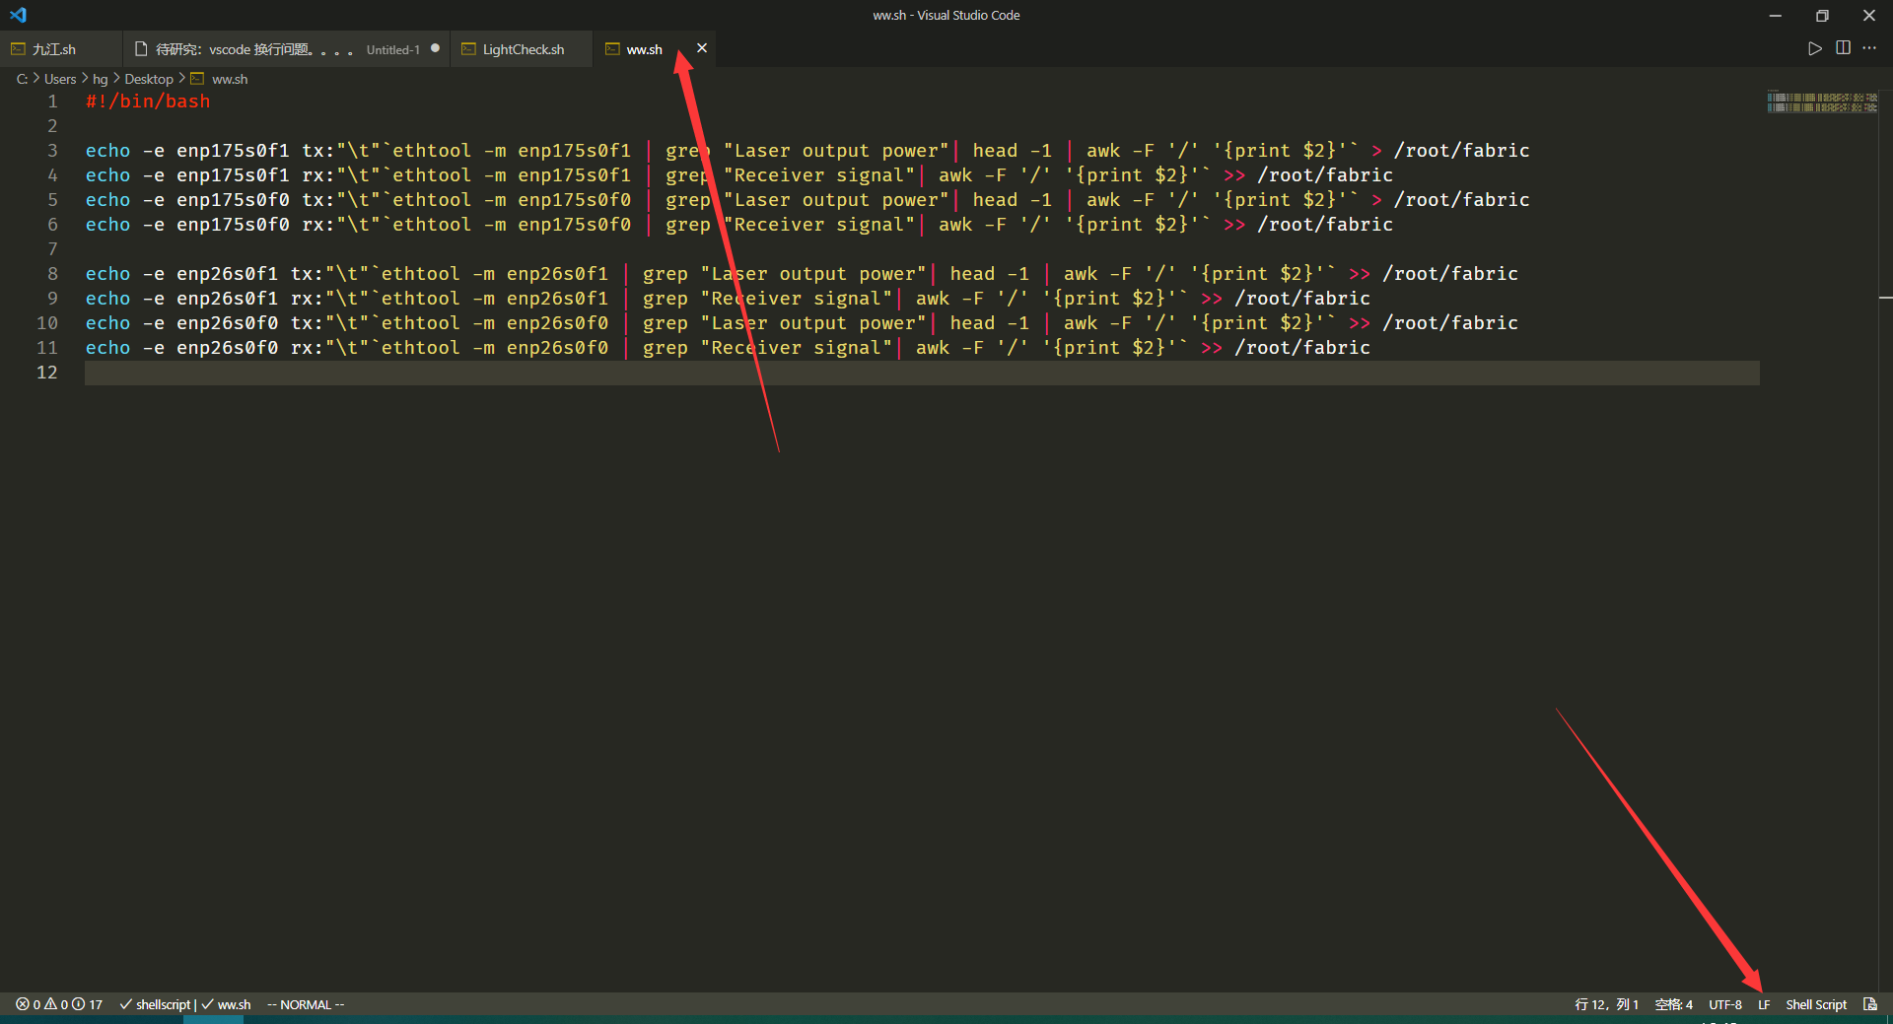Click the C: breadcrumb segment
Image resolution: width=1893 pixels, height=1024 pixels.
point(22,79)
